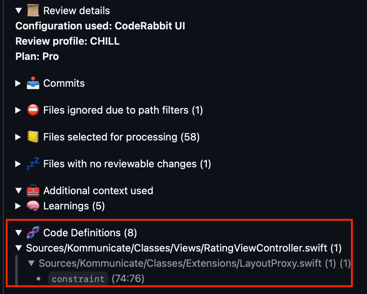Expand the Commits section
Screen dimensions: 367x294
click(18, 83)
